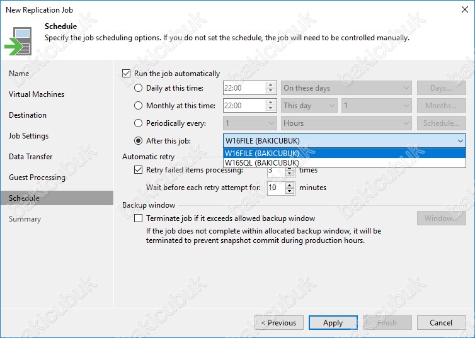The height and width of the screenshot is (338, 475).
Task: Go to the Job Settings step
Action: tap(28, 136)
